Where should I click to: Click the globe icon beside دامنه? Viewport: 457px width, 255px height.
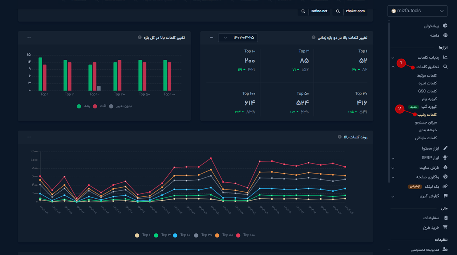pos(445,35)
